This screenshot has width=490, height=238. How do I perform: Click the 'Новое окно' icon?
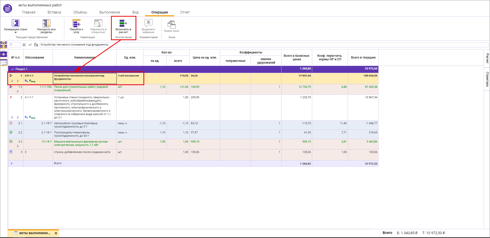coord(171,25)
